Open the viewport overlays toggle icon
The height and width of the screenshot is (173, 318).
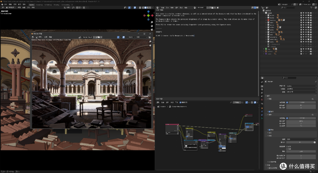pyautogui.click(x=135, y=7)
